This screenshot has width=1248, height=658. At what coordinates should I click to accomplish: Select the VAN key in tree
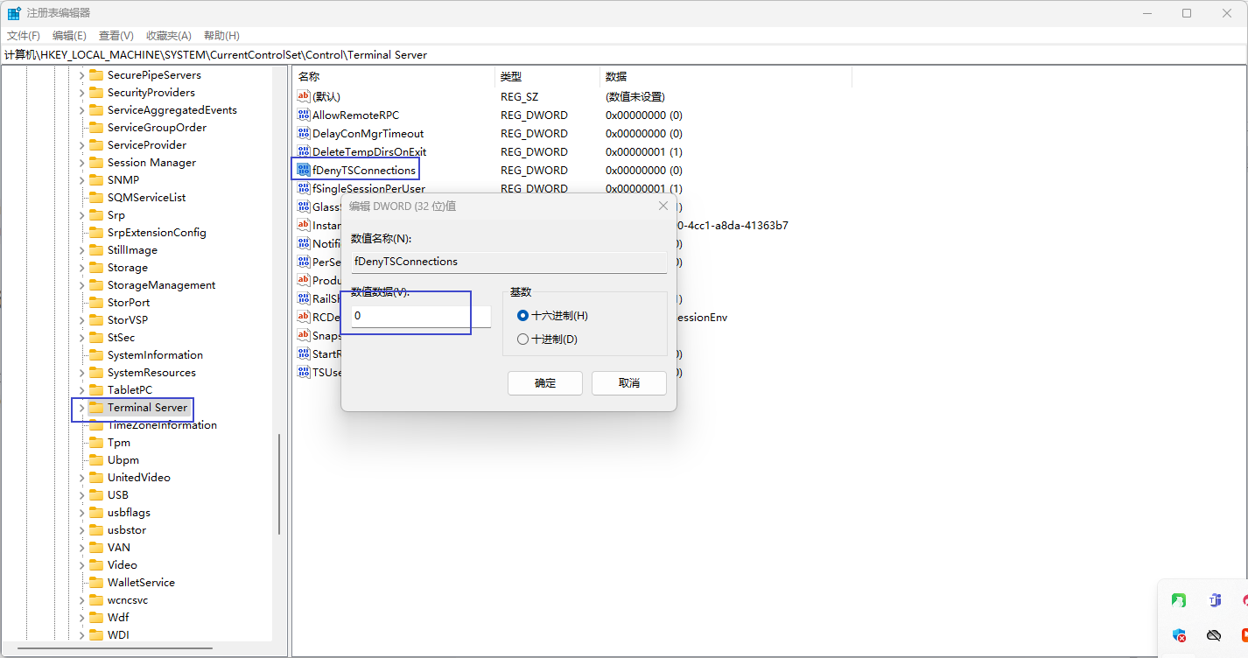click(x=119, y=547)
